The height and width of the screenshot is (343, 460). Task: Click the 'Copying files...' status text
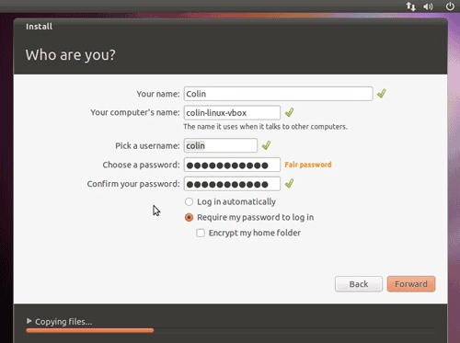(63, 322)
